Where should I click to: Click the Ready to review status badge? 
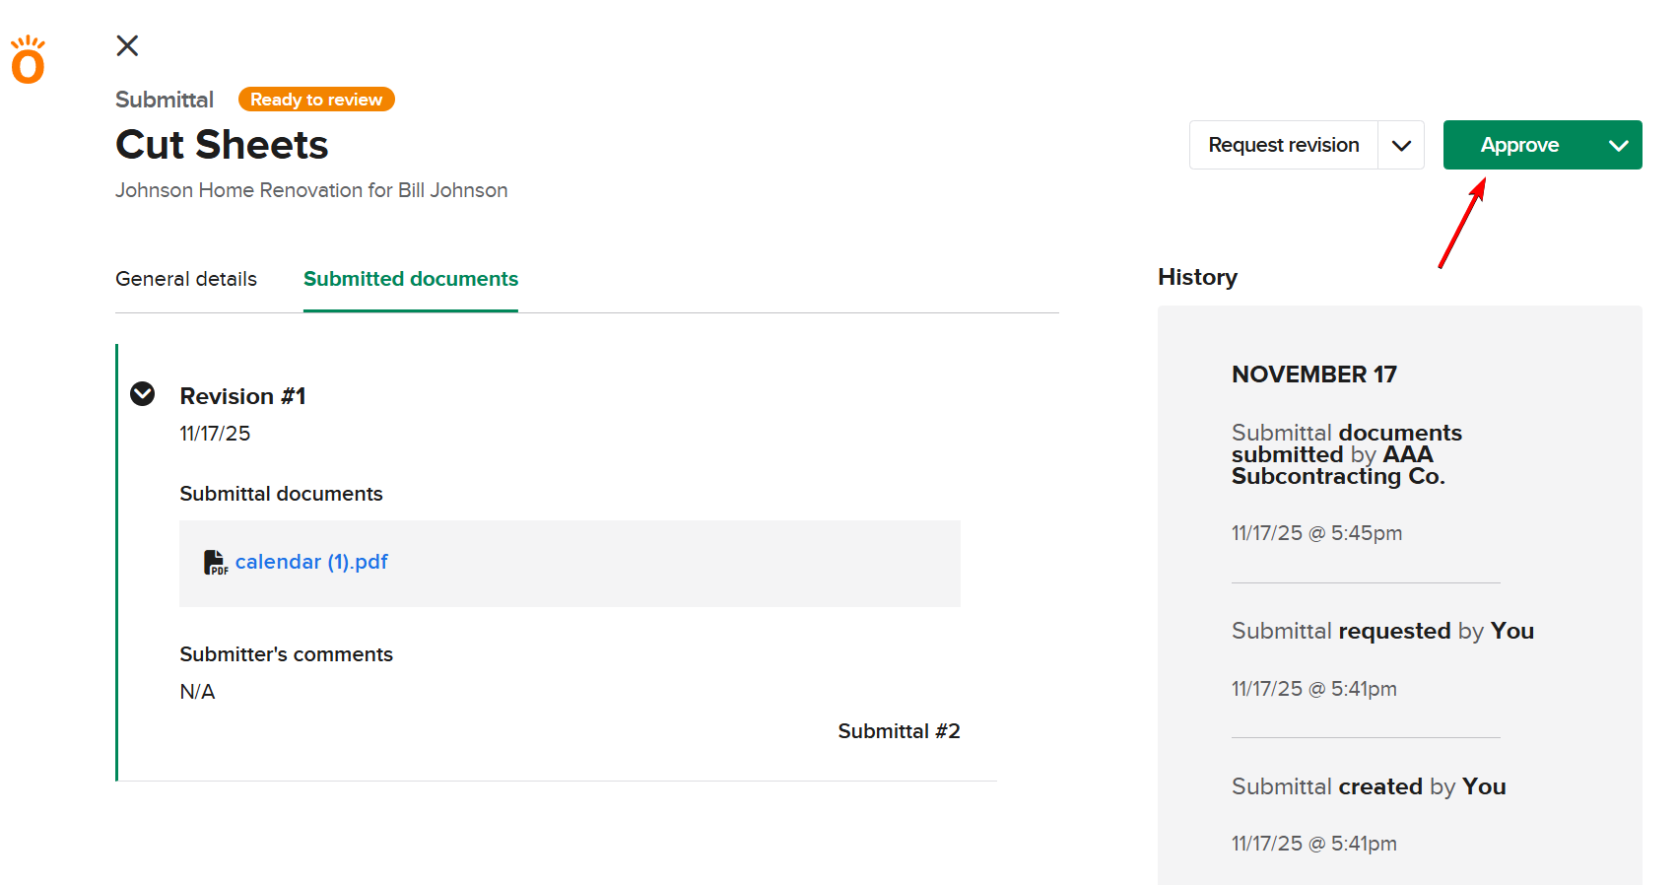coord(316,100)
